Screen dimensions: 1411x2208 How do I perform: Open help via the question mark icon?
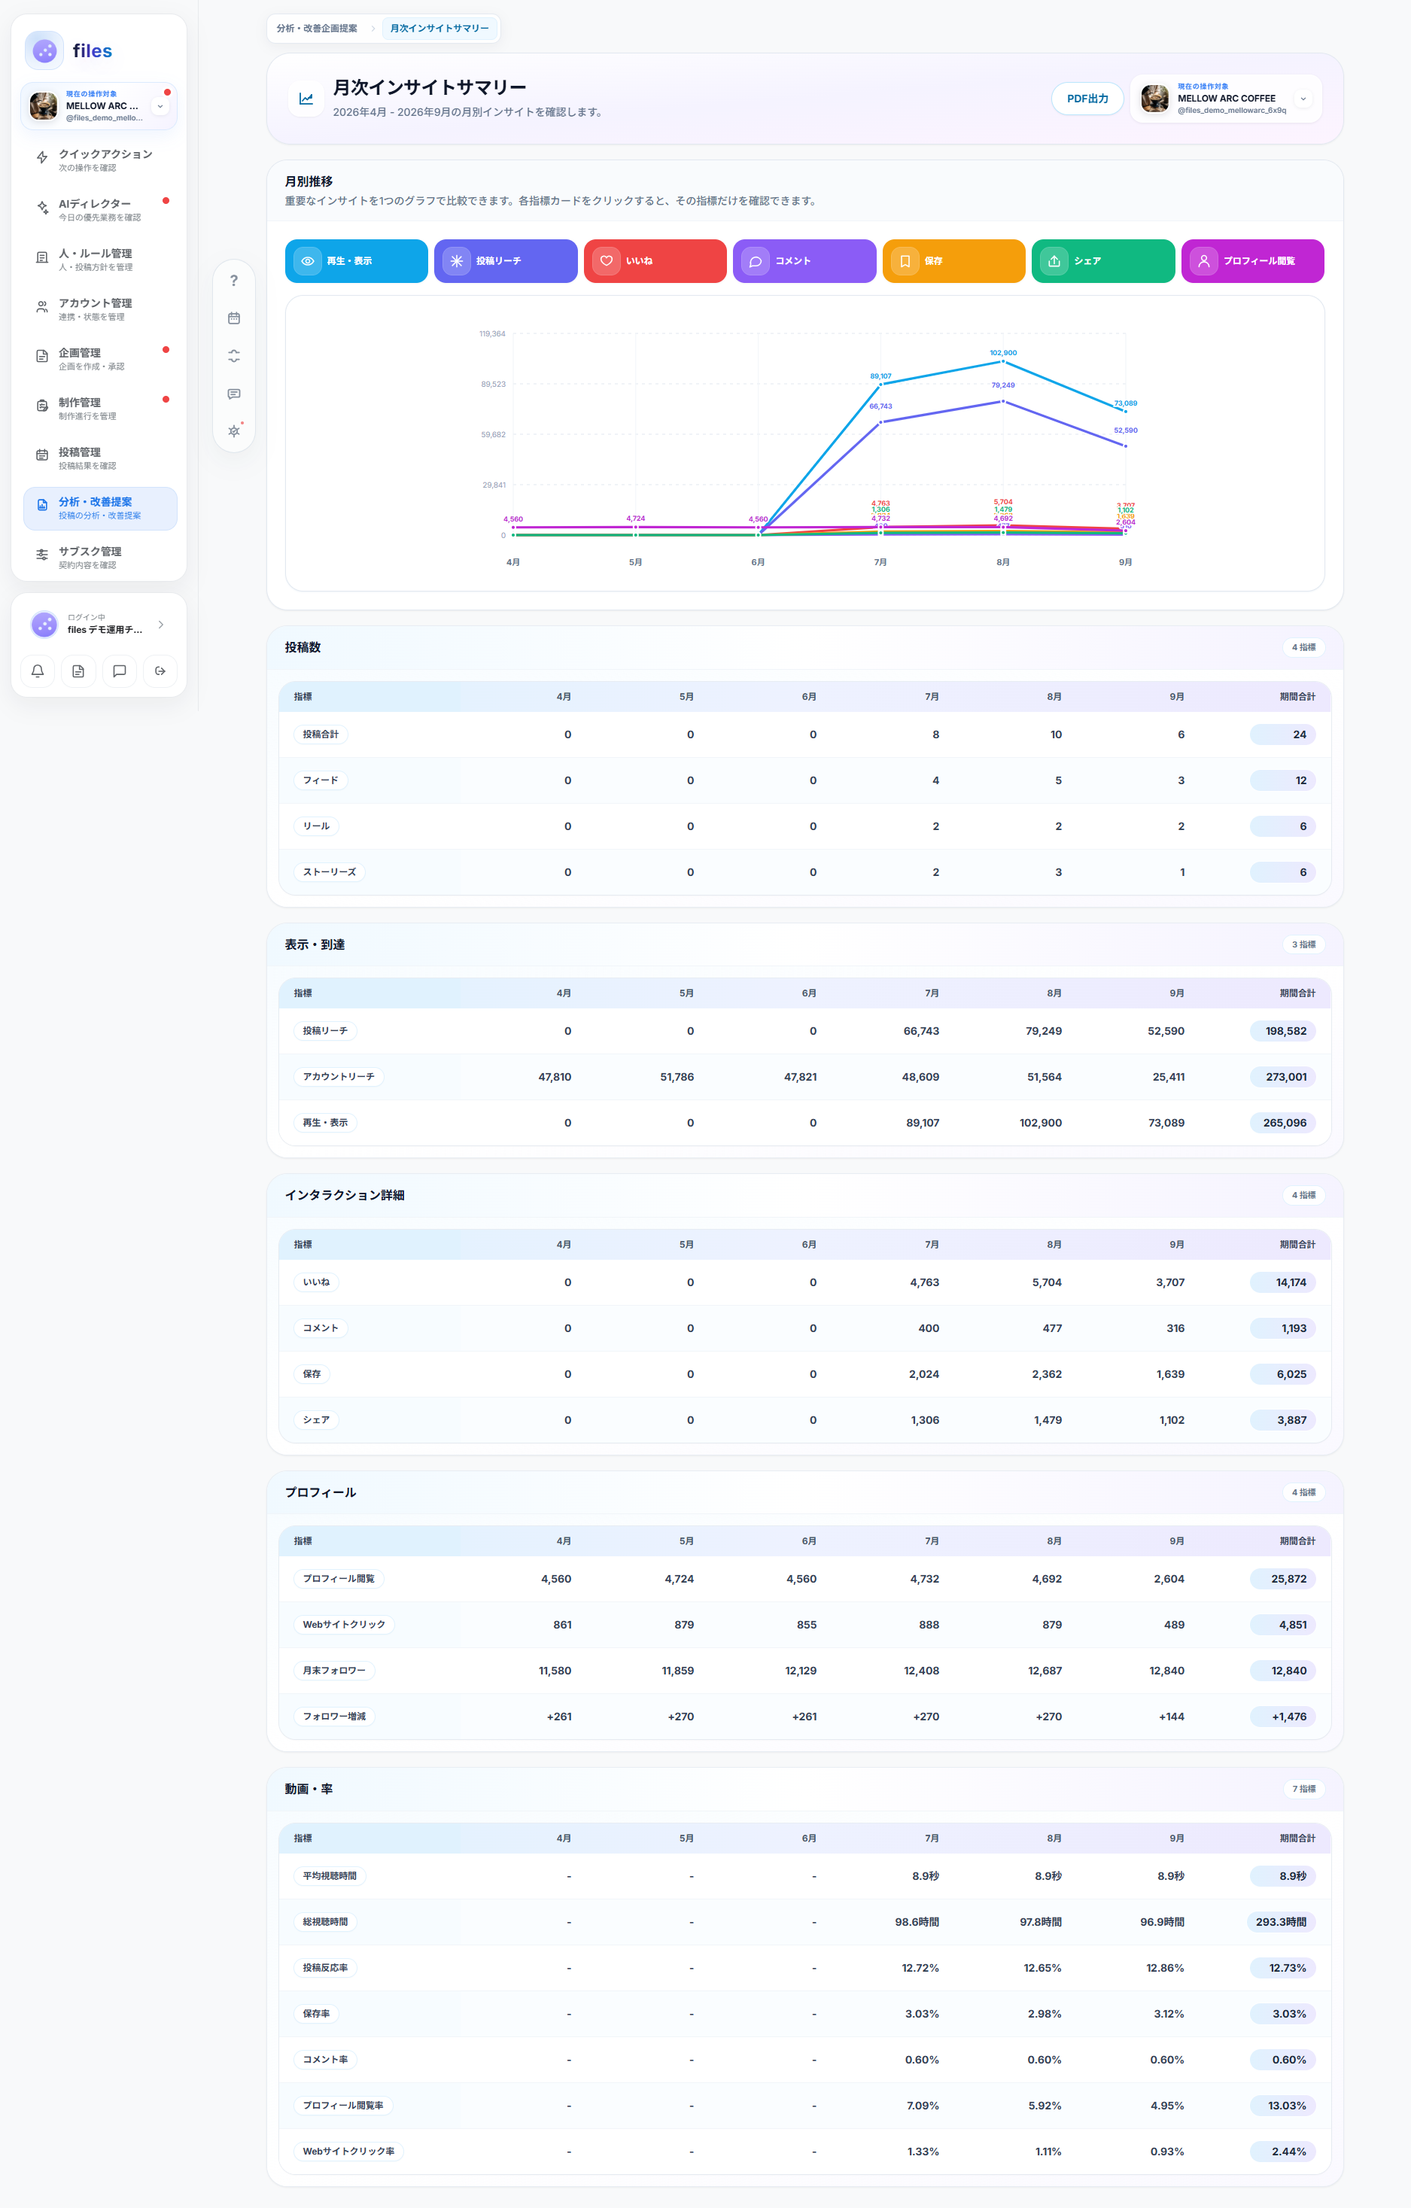pos(234,281)
